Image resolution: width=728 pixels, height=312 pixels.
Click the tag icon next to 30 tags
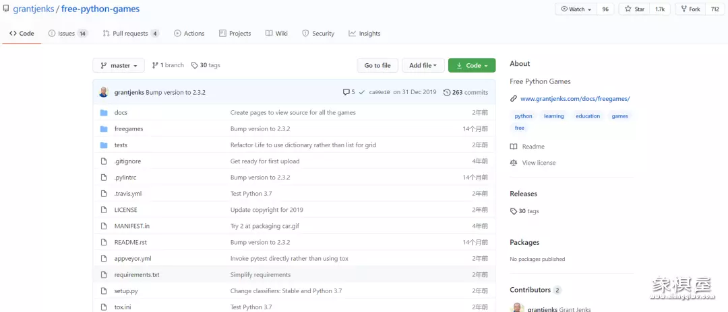[195, 65]
